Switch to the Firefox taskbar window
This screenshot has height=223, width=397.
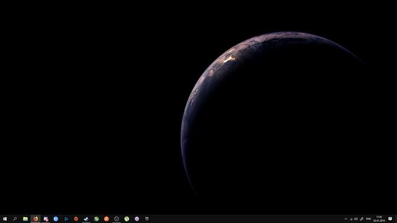point(35,219)
